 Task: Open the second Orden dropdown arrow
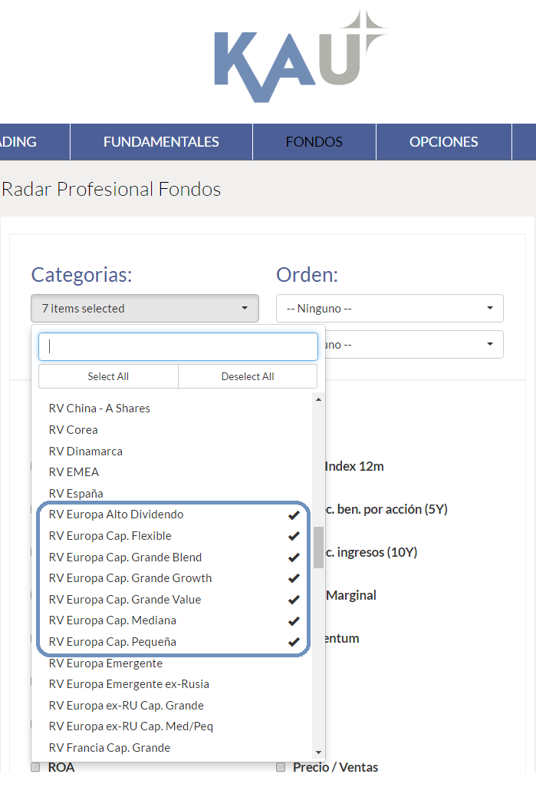pyautogui.click(x=490, y=344)
